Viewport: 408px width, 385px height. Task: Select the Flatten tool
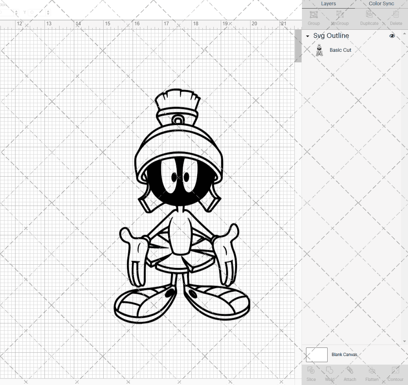point(372,370)
